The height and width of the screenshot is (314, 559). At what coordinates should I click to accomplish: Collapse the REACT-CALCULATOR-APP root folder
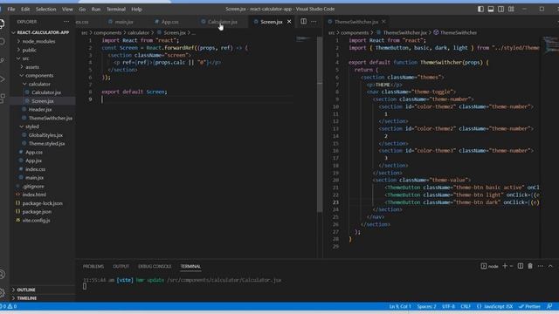click(43, 32)
